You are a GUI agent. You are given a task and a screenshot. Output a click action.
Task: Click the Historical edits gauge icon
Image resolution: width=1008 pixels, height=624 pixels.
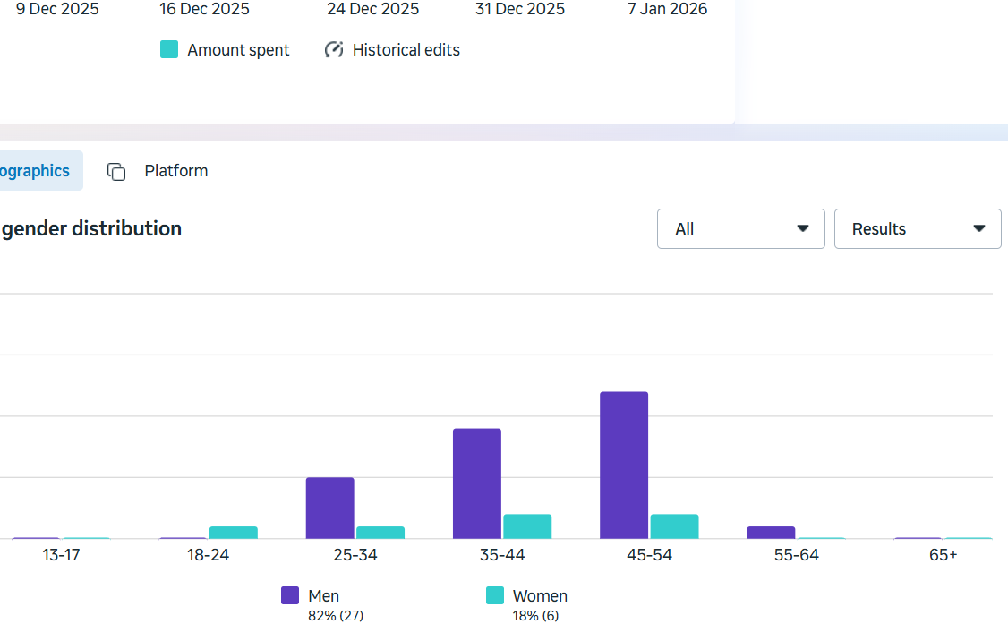point(334,49)
